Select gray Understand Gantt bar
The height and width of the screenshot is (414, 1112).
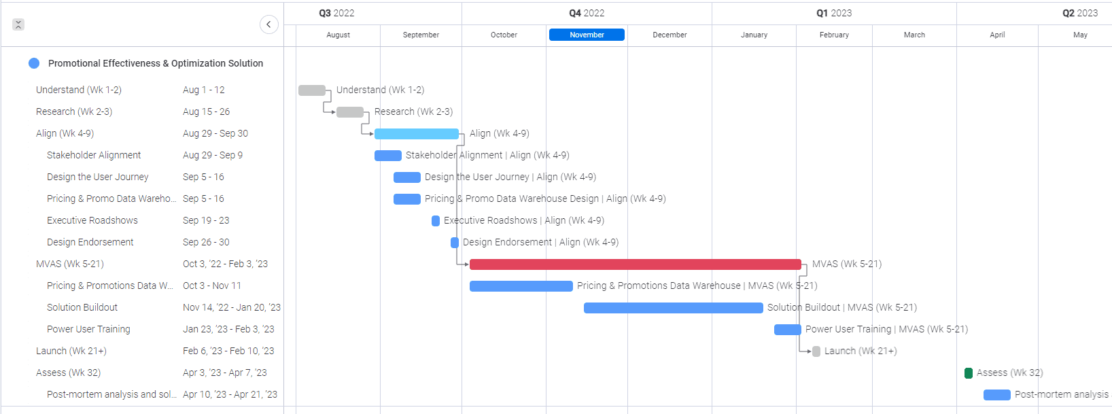pyautogui.click(x=312, y=90)
